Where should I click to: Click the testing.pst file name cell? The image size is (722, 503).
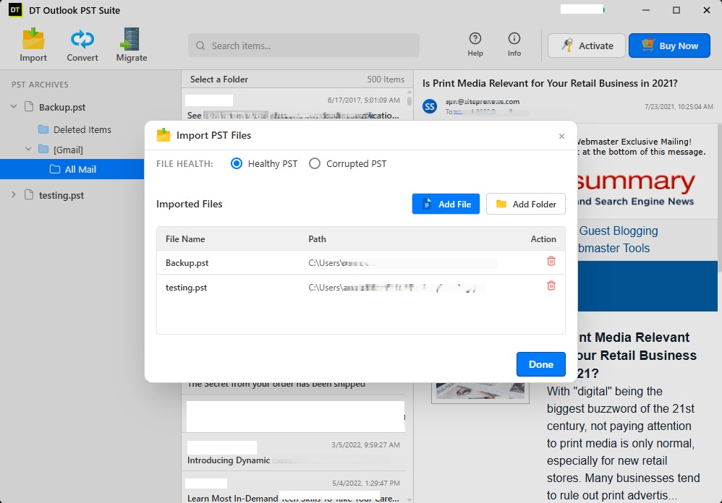click(186, 288)
